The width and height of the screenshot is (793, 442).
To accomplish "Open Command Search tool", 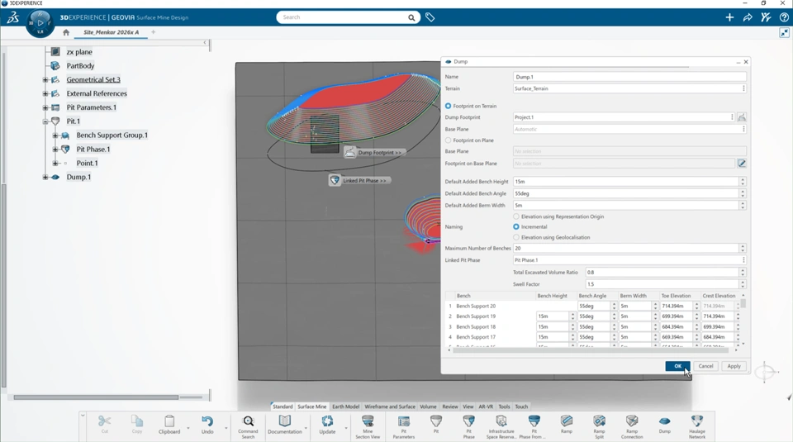I will (x=248, y=426).
